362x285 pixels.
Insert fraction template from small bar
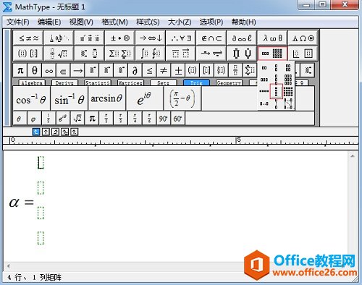point(235,71)
